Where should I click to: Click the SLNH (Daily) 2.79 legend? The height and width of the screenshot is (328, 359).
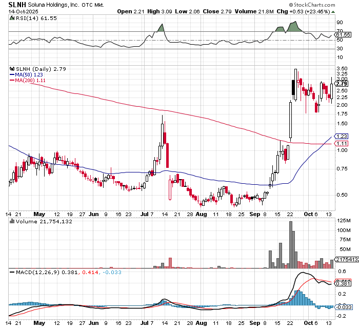coord(41,69)
